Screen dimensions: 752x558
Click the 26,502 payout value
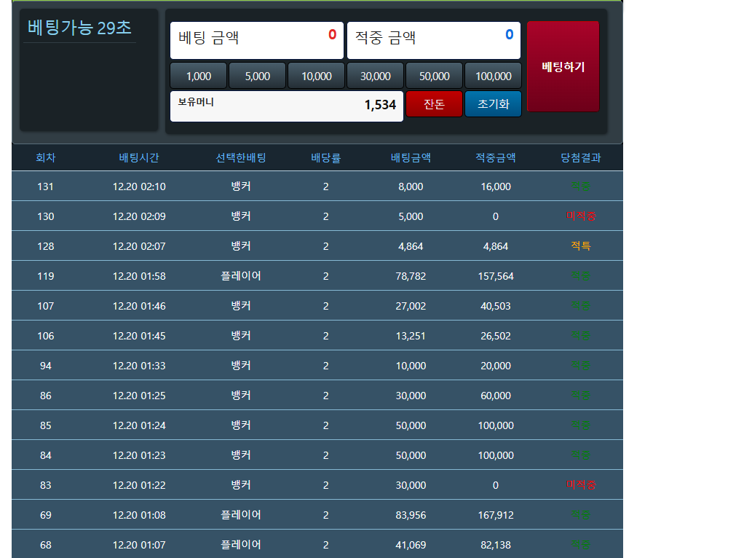click(496, 336)
